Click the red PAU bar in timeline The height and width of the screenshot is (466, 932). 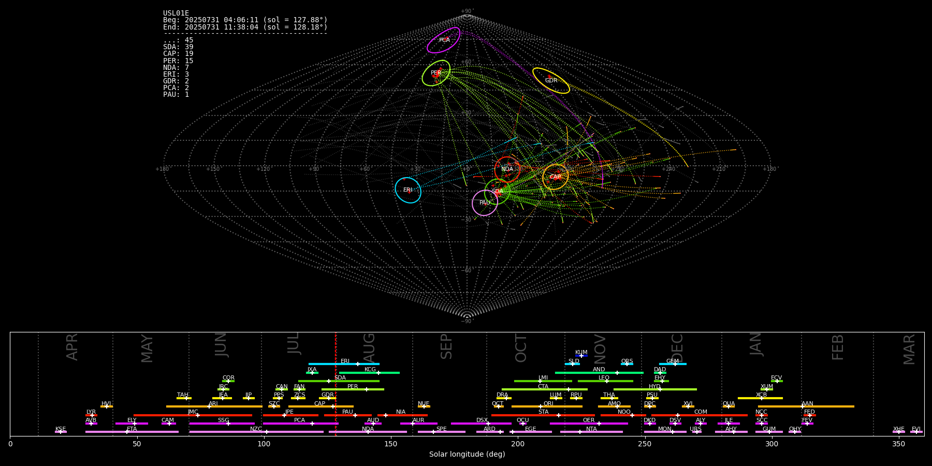[348, 415]
